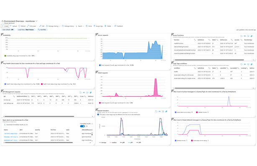Viewport: 257px width, 166px height.
Task: Open the Feedback panel
Action: pyautogui.click(x=118, y=26)
